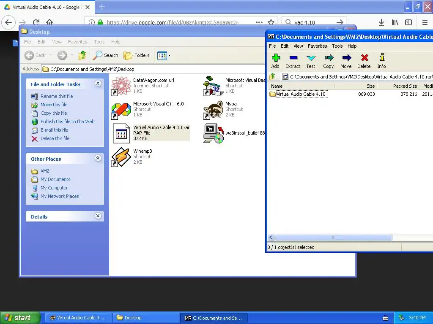Open the 7-Zip View menu
The image size is (433, 324).
pyautogui.click(x=298, y=46)
